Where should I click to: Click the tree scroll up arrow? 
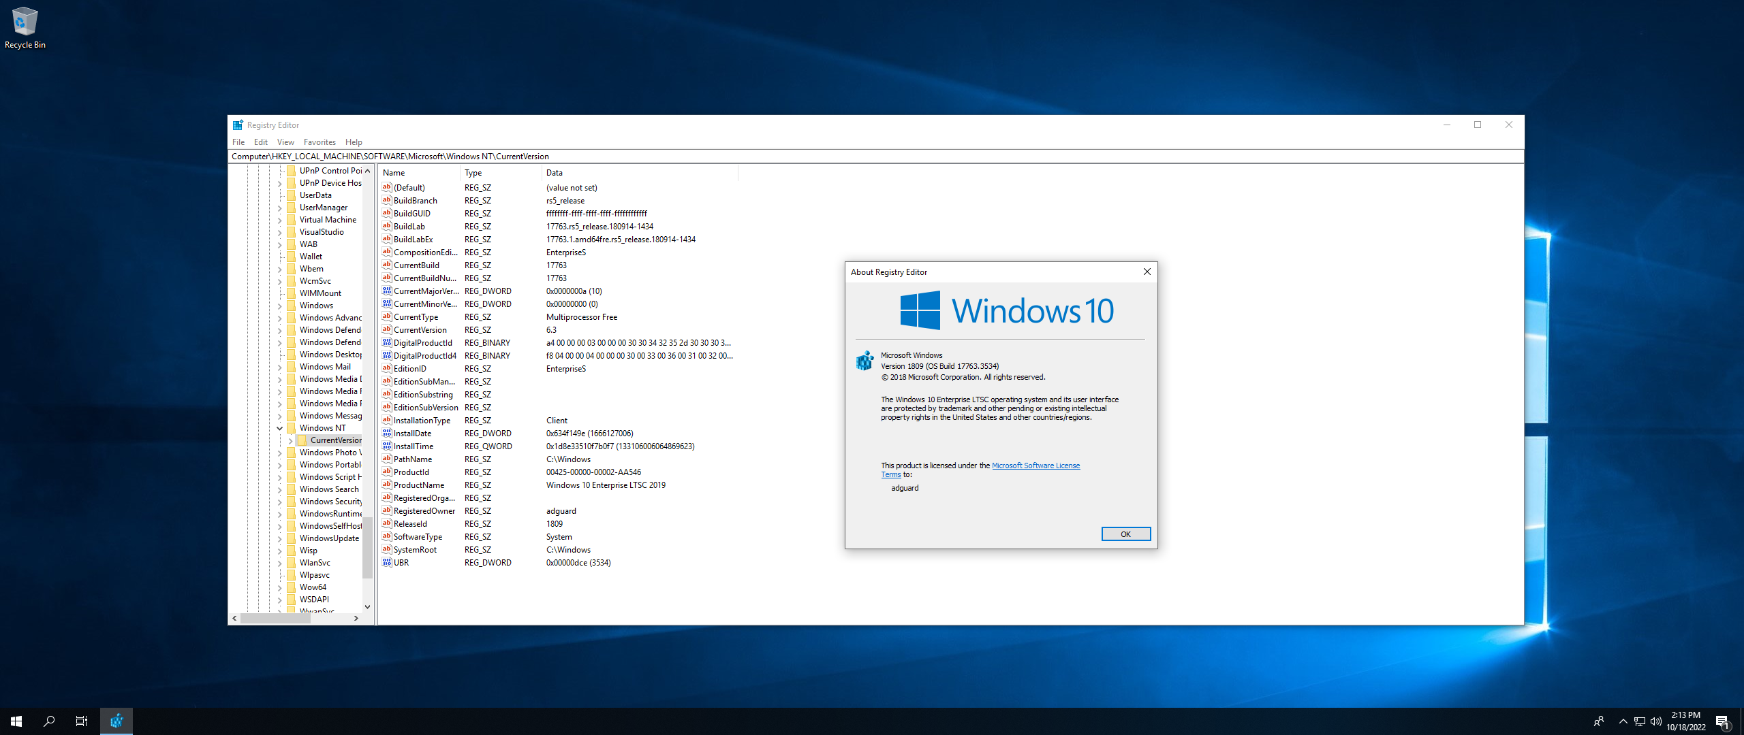[x=367, y=171]
